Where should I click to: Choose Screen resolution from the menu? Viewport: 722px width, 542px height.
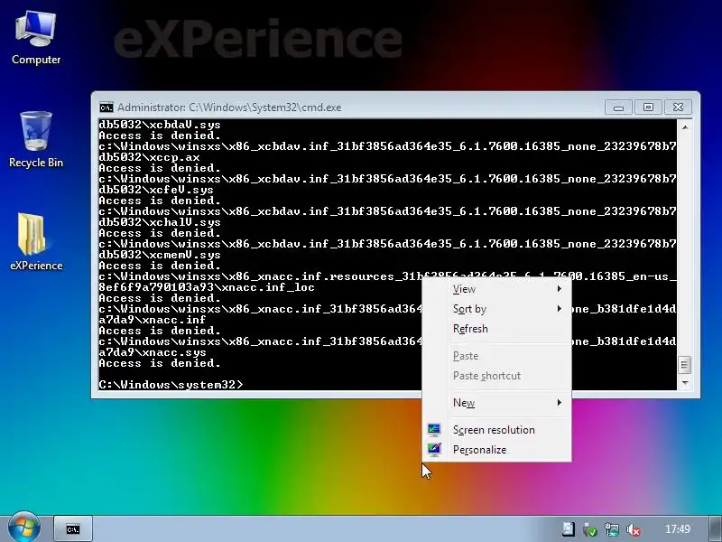coord(496,430)
